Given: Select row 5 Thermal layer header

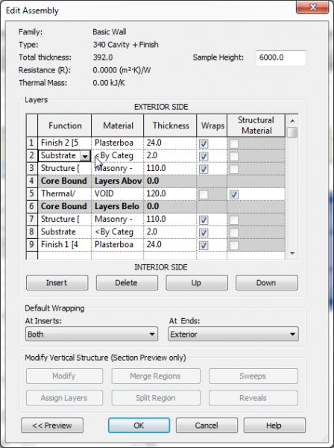Looking at the screenshot, I should click(x=31, y=193).
